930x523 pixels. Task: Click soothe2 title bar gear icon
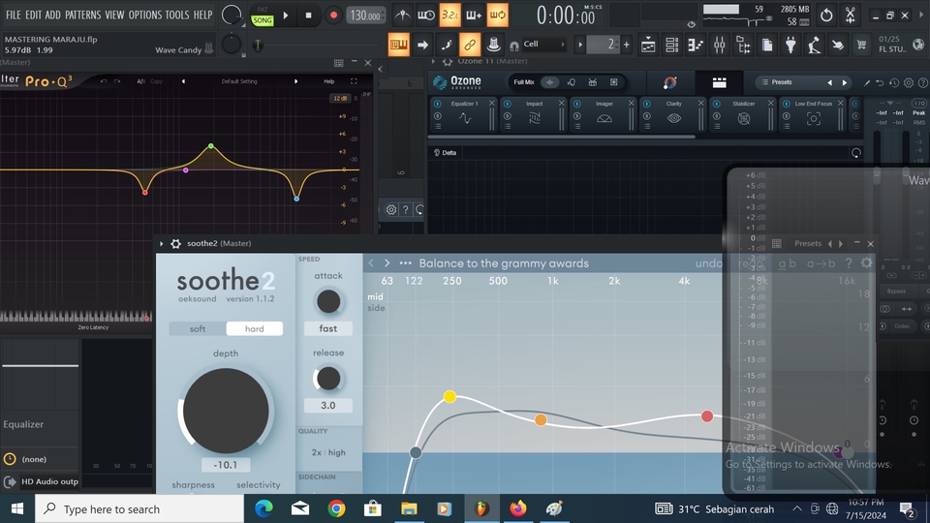[x=175, y=244]
